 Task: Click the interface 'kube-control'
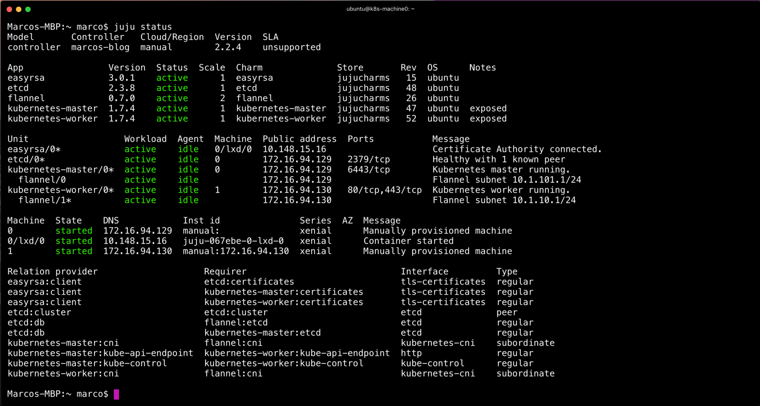[432, 364]
